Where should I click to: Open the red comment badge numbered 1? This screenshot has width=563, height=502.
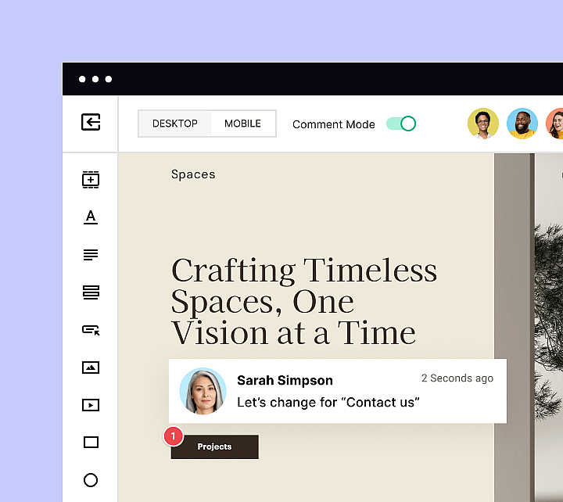(x=174, y=436)
